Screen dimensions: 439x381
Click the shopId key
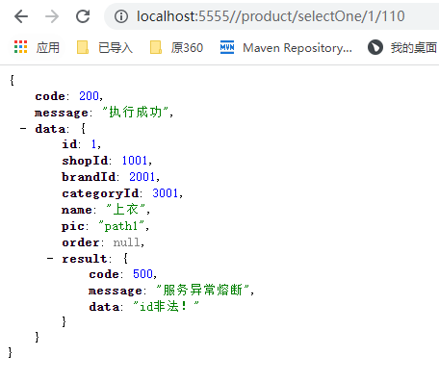tap(85, 161)
